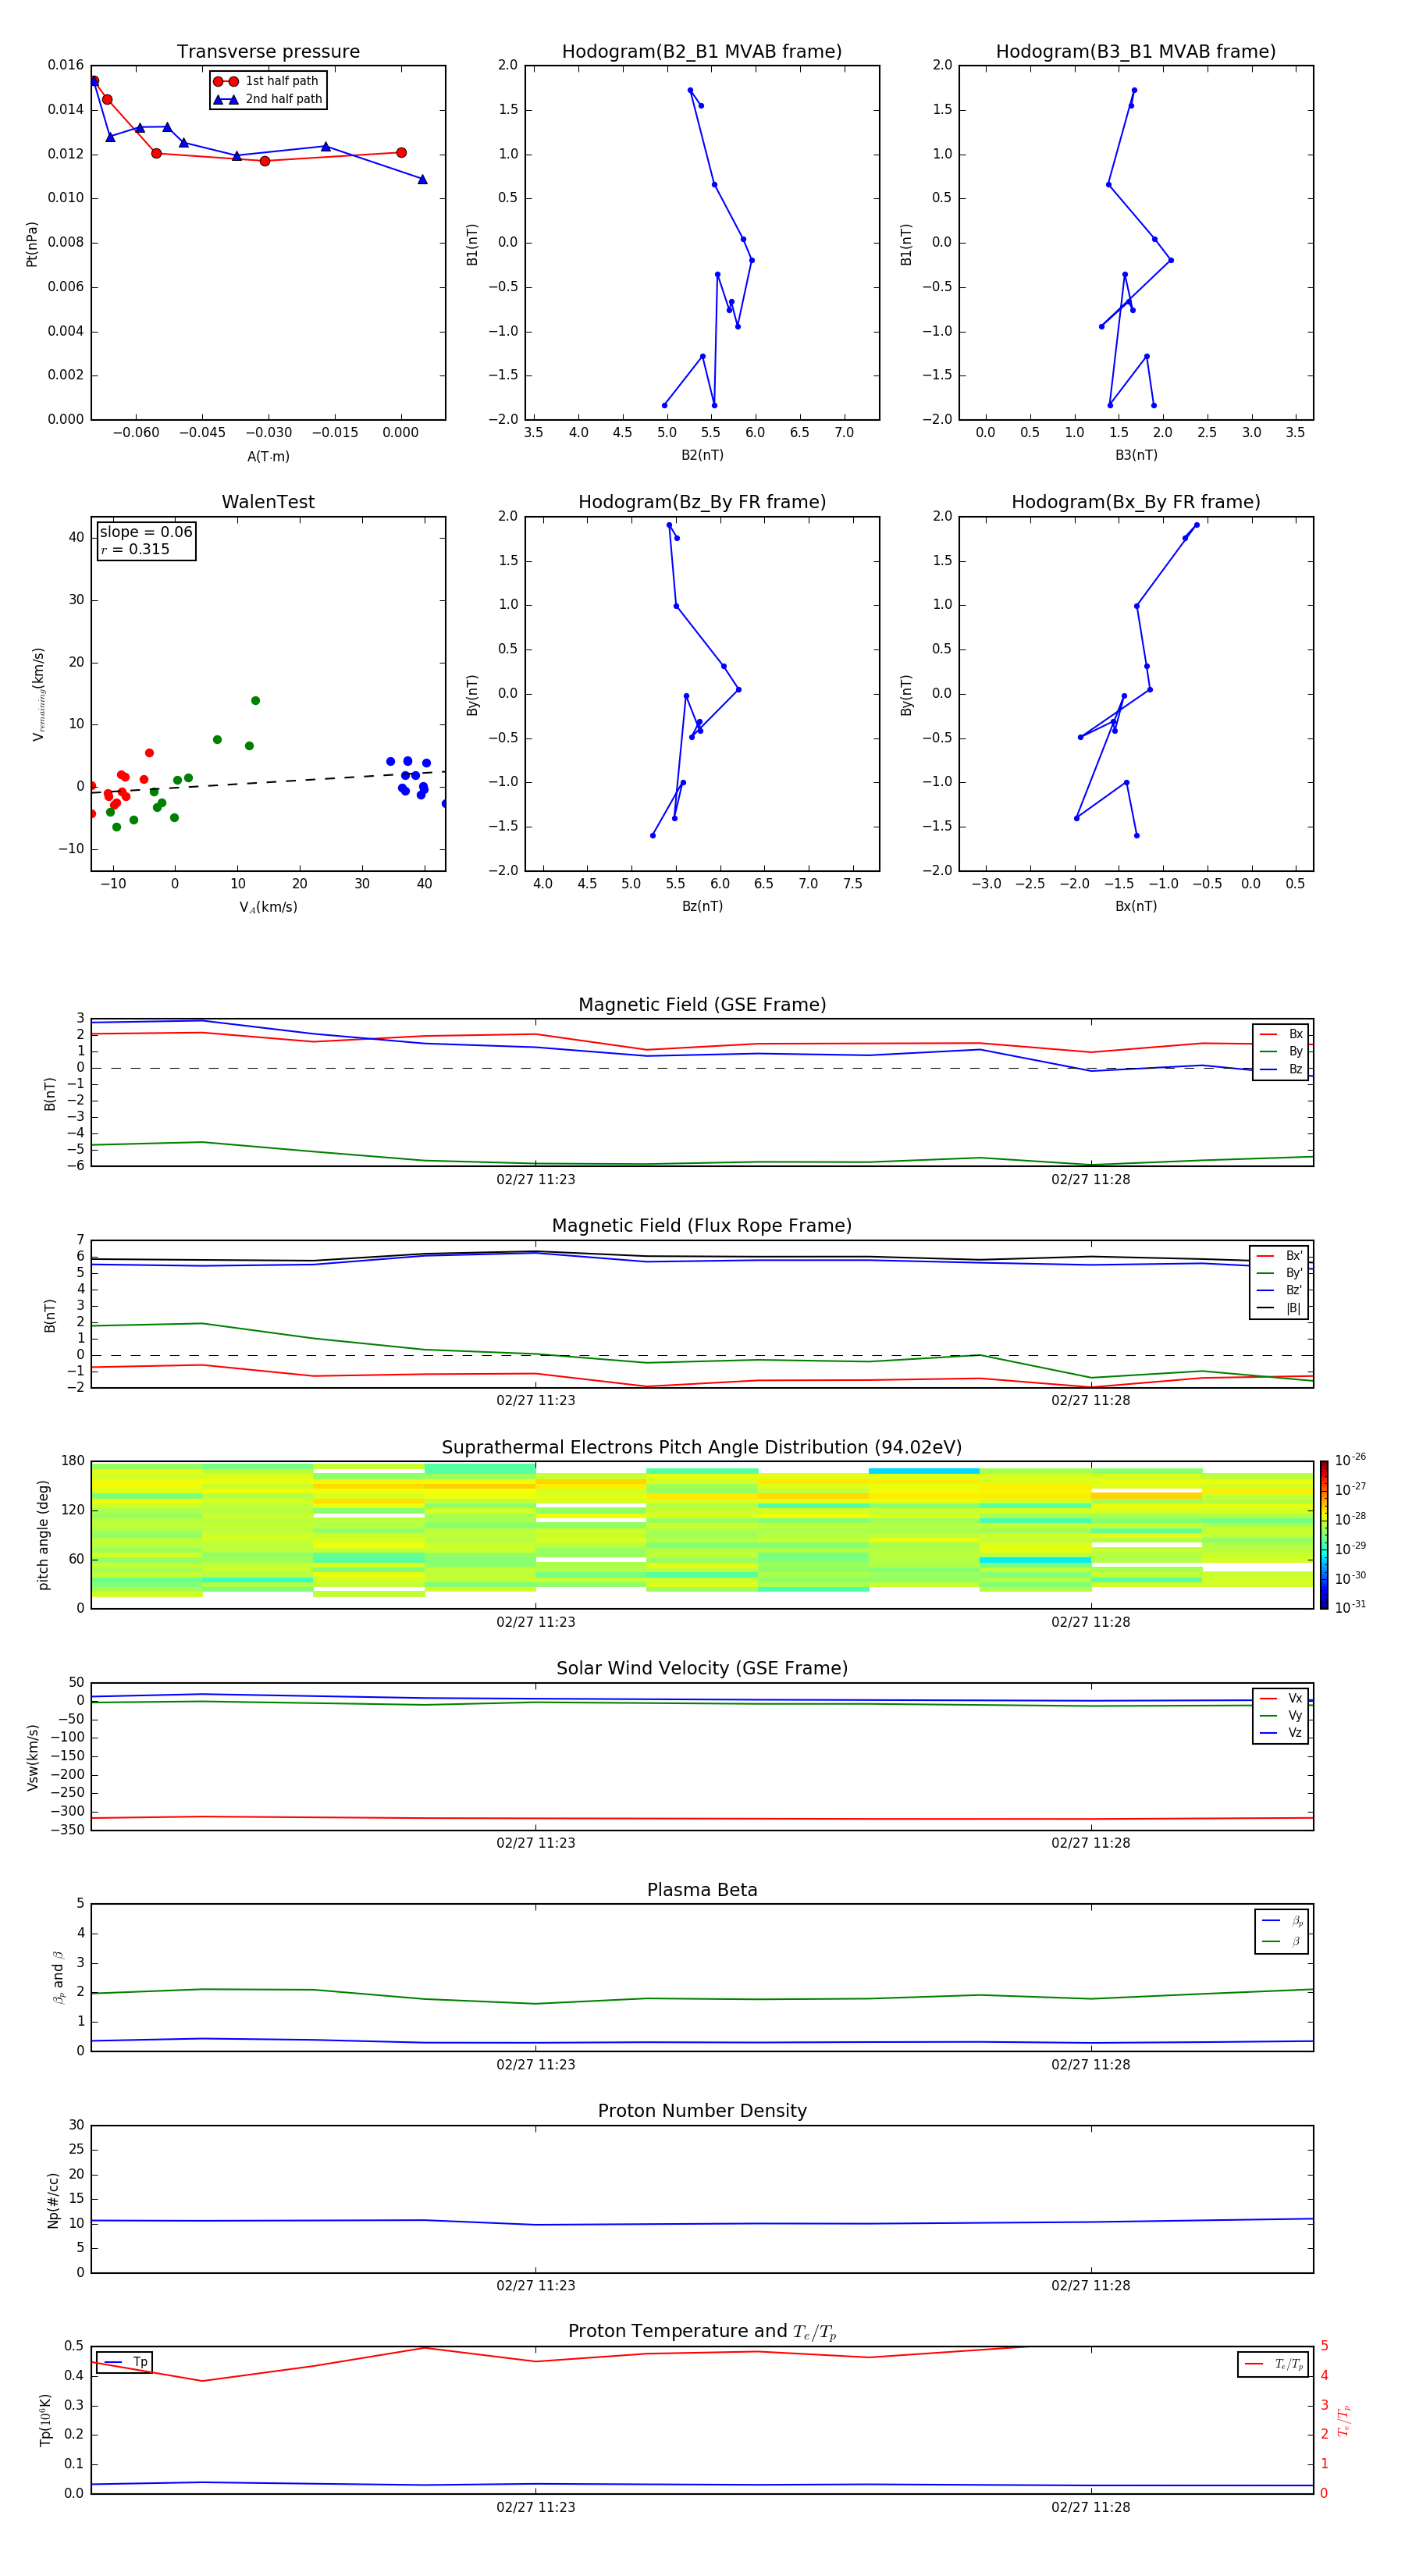
Task: Click the "Tp(10^6K)" y-axis label
Action: [45, 2420]
